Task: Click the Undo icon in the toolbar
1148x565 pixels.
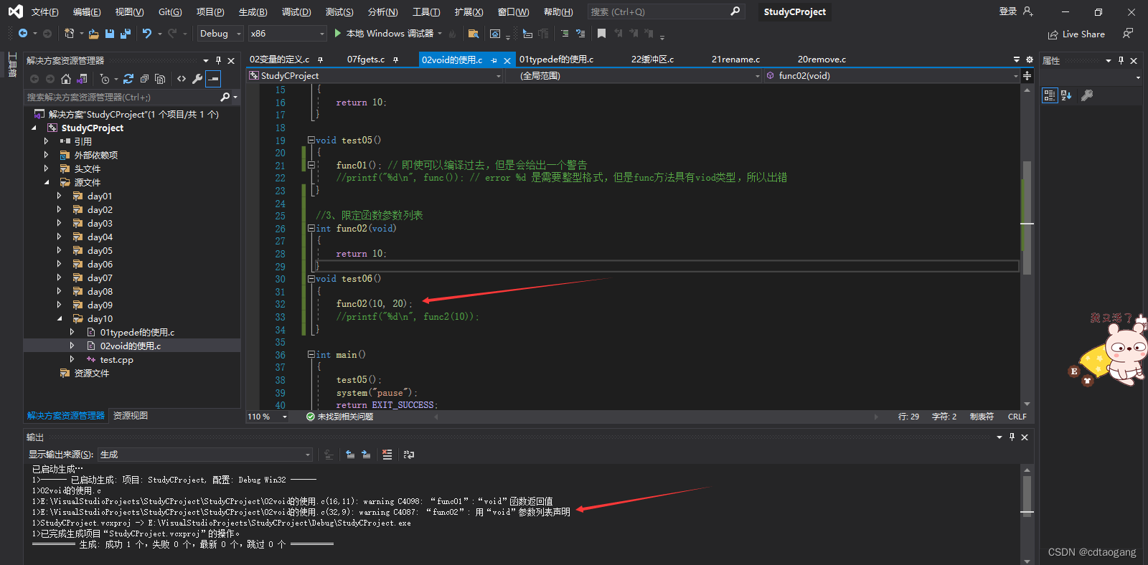Action: tap(147, 34)
